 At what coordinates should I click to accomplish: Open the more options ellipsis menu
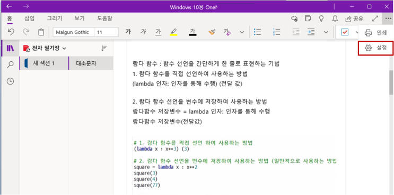click(x=388, y=18)
